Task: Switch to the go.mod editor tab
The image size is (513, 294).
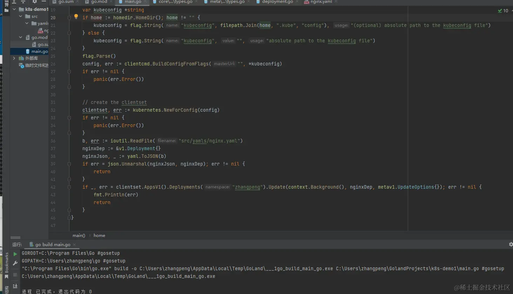Action: 99,2
